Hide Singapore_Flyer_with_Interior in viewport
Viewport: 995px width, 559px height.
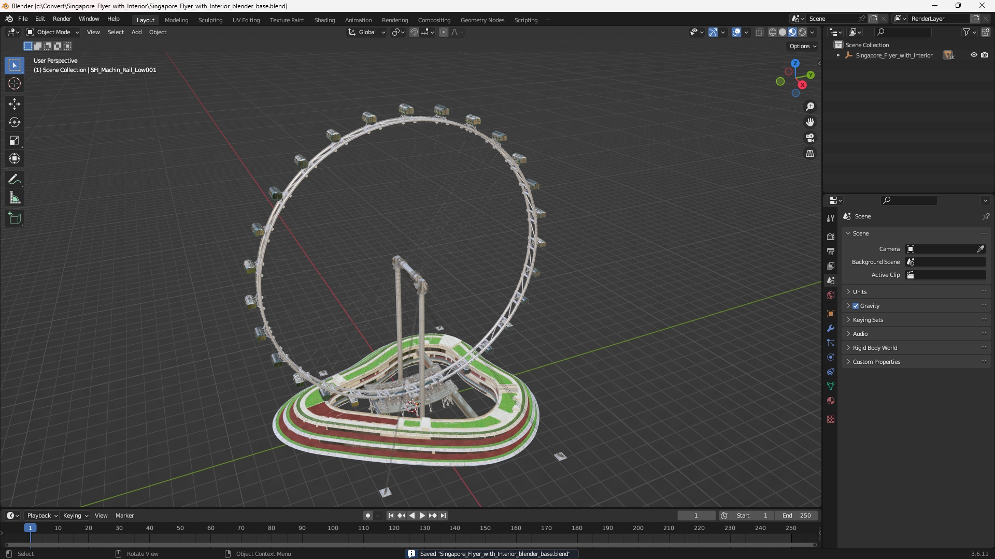click(974, 55)
